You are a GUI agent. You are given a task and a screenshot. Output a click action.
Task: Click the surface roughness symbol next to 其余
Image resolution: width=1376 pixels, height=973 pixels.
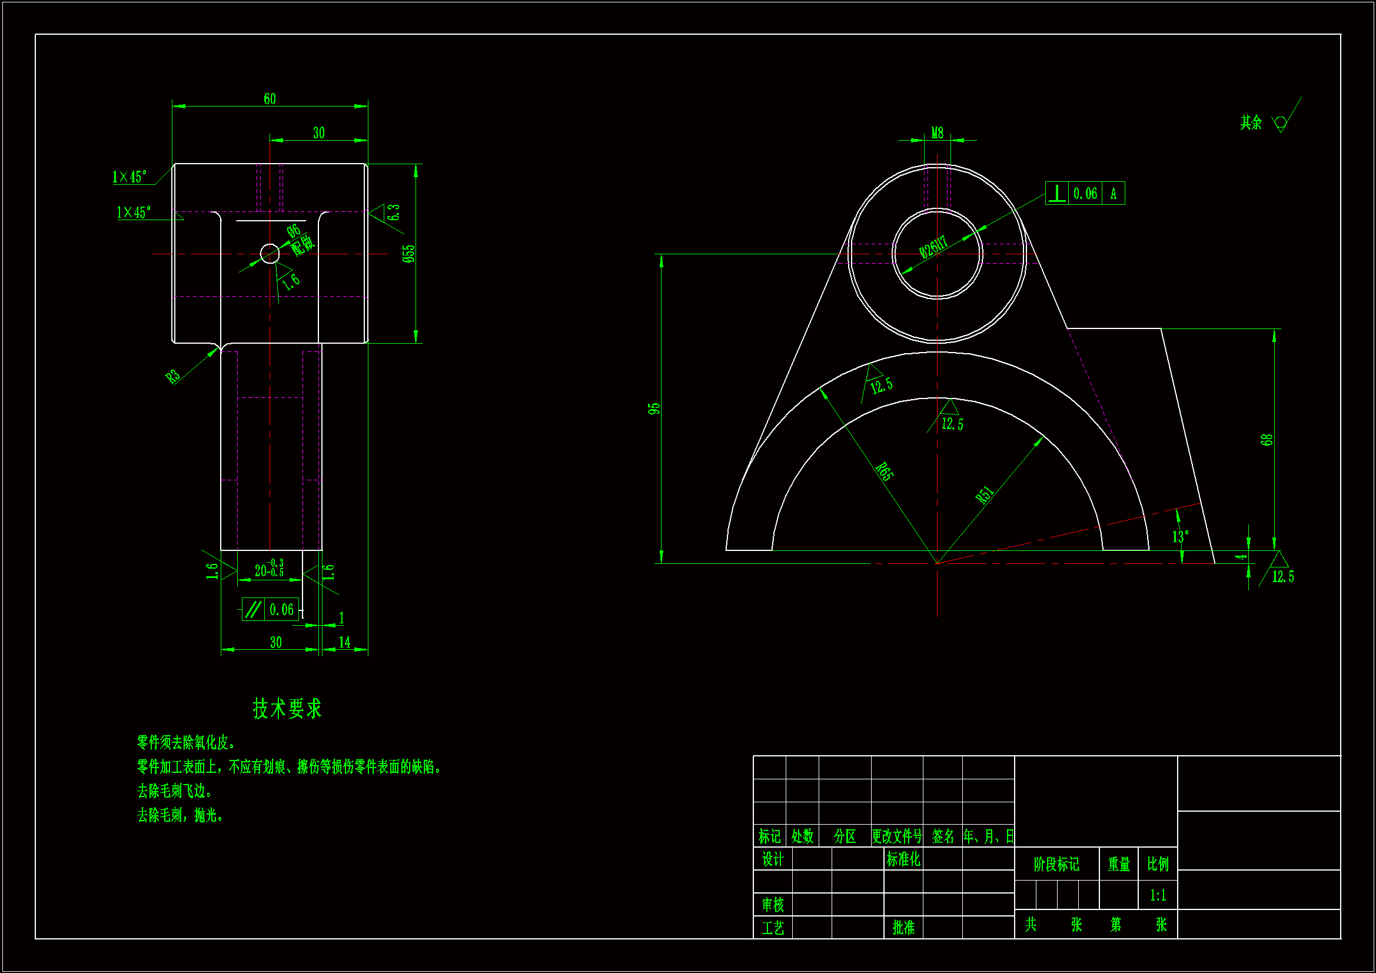point(1281,123)
